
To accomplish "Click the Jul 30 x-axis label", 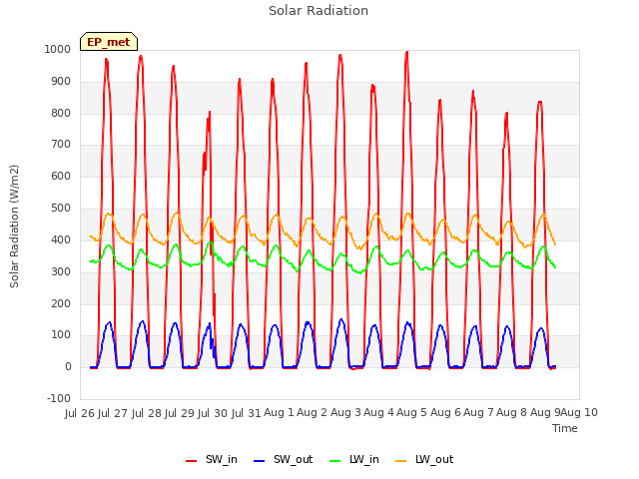I will click(213, 413).
